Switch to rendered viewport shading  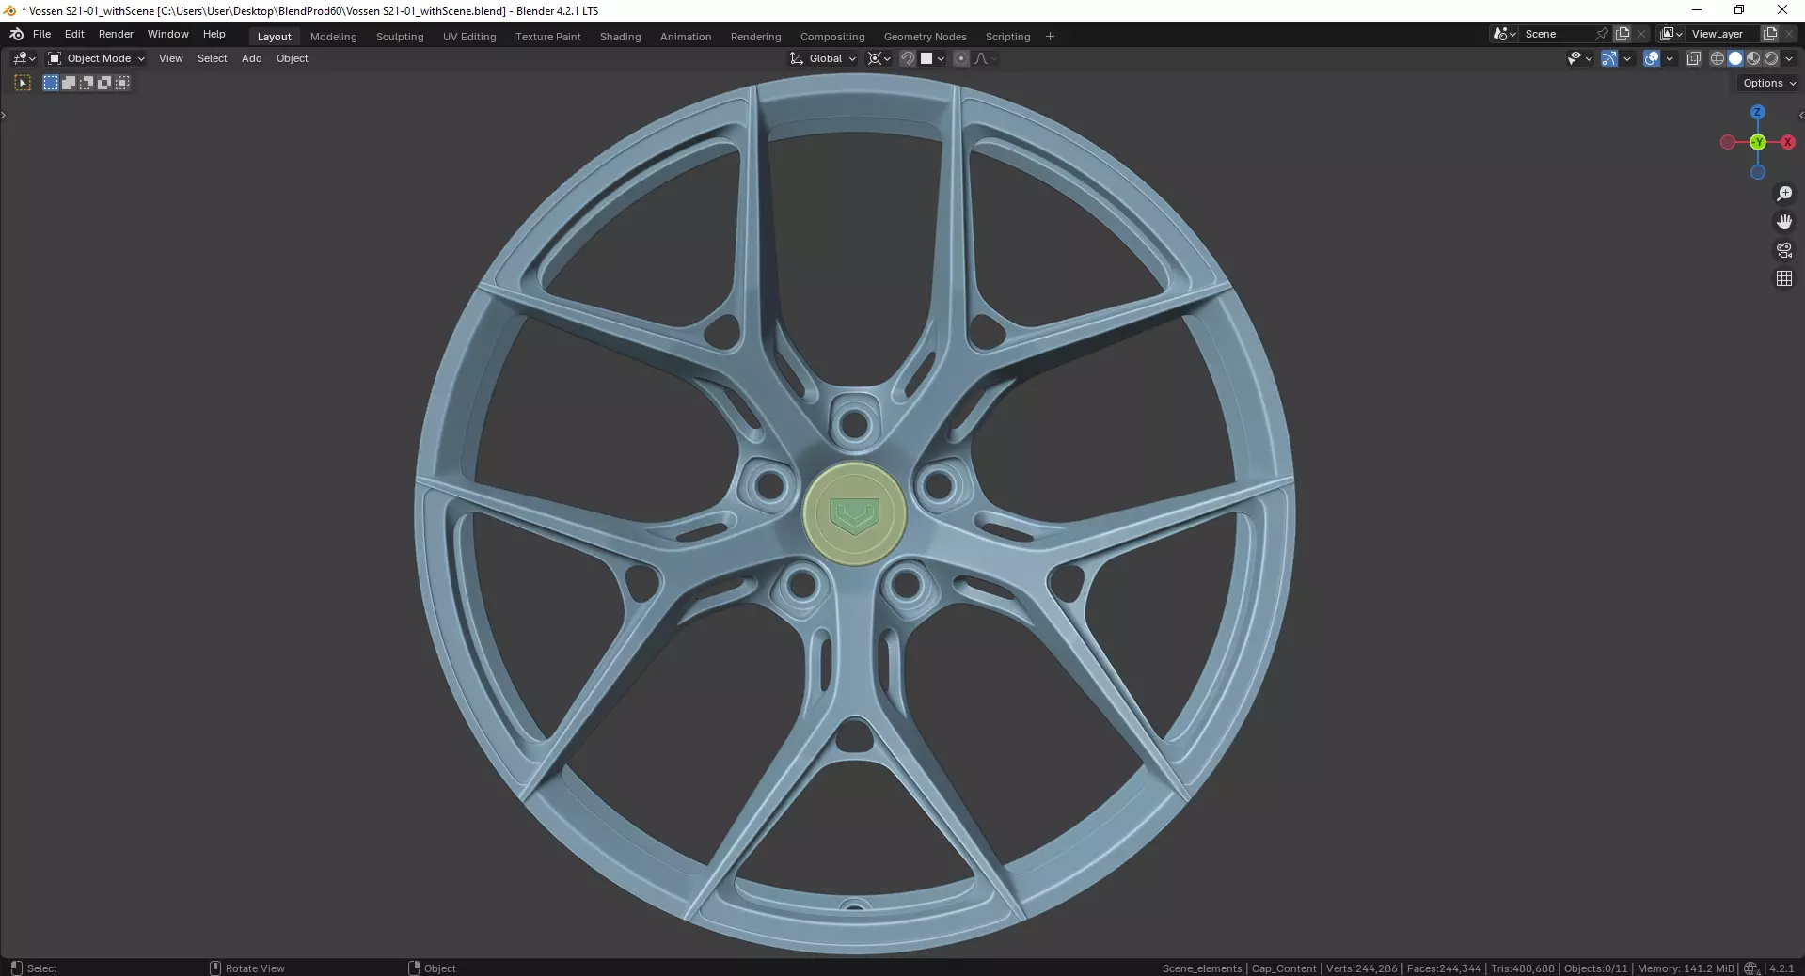click(1771, 58)
